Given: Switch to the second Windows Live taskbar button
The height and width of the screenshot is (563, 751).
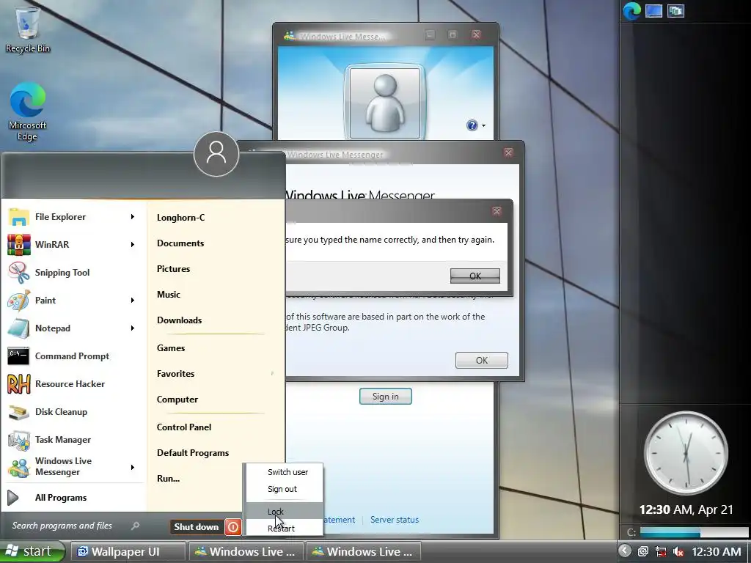Looking at the screenshot, I should point(364,551).
